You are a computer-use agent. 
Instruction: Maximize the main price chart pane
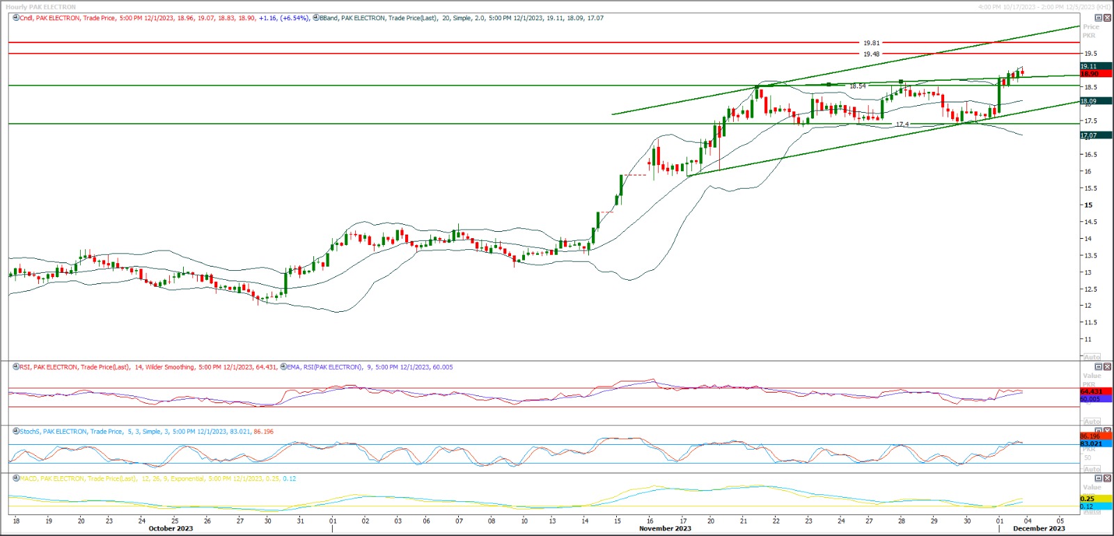[1099, 18]
